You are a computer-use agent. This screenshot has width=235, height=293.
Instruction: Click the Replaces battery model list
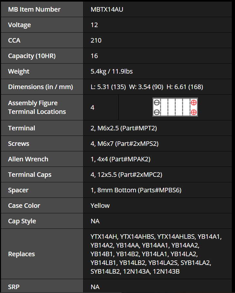pos(156,254)
